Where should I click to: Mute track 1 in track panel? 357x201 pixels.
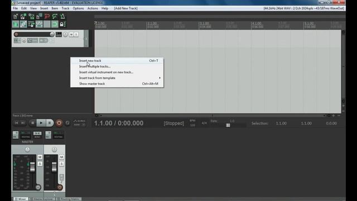[x=71, y=35]
